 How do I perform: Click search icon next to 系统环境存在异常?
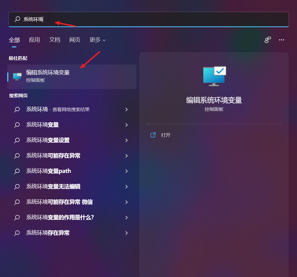tap(17, 233)
